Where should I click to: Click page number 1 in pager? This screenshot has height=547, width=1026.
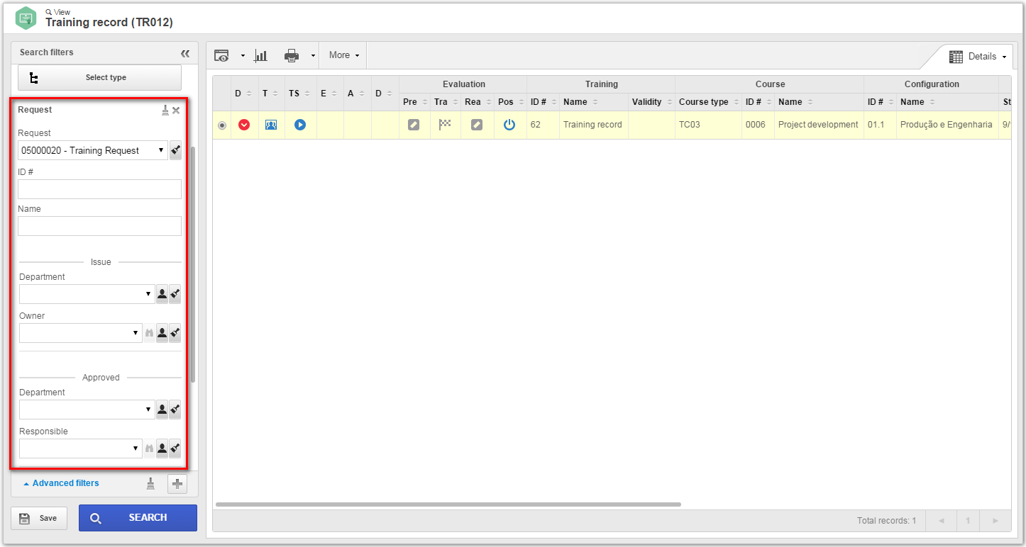[968, 521]
